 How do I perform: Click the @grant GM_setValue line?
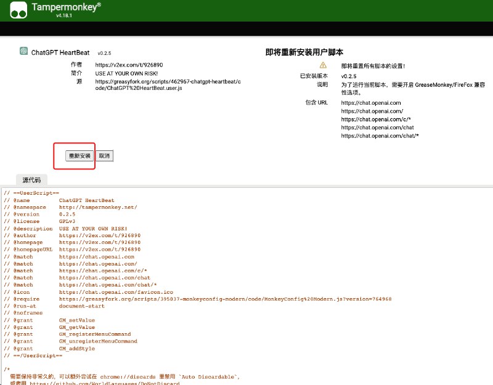coord(49,320)
